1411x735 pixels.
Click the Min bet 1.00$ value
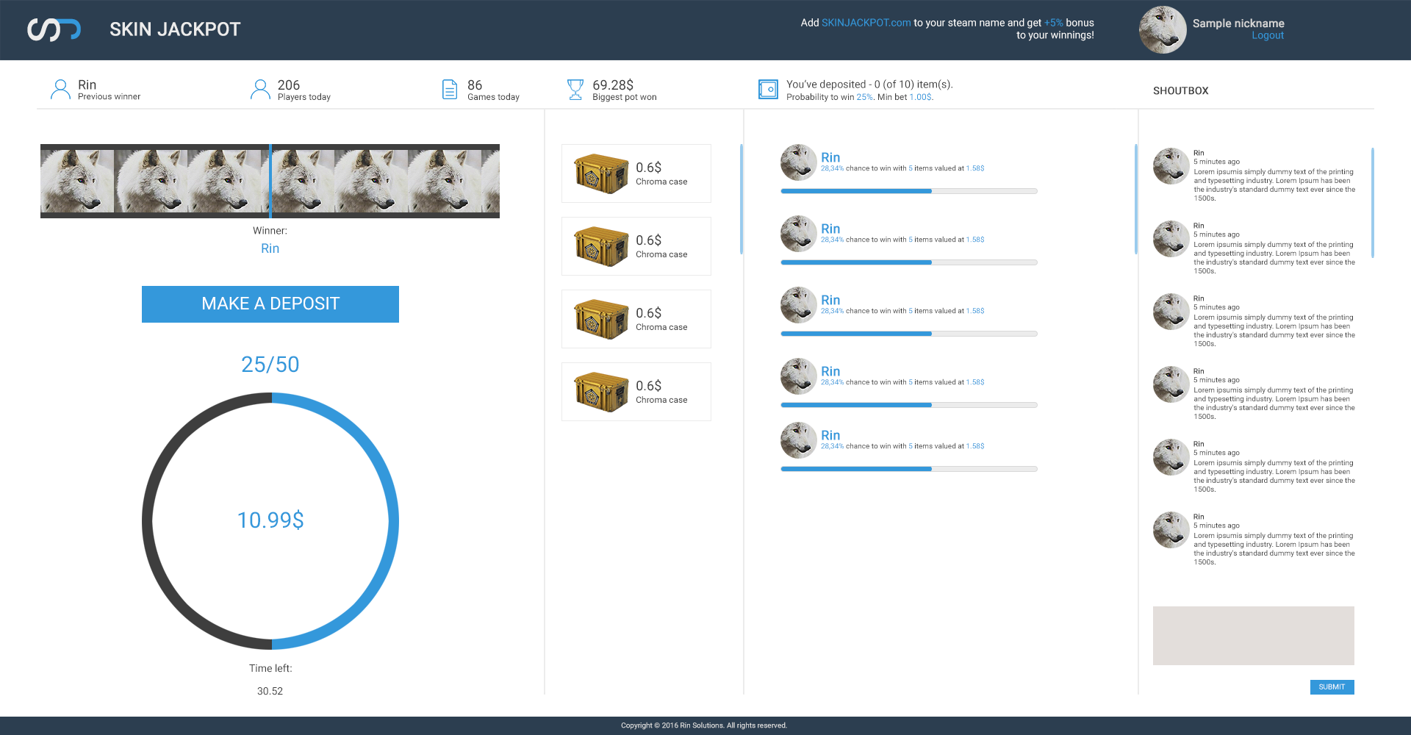(921, 97)
